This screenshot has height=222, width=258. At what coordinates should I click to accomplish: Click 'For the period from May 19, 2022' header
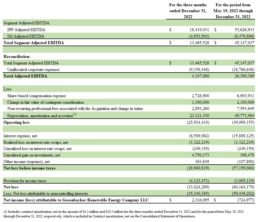tap(233, 11)
